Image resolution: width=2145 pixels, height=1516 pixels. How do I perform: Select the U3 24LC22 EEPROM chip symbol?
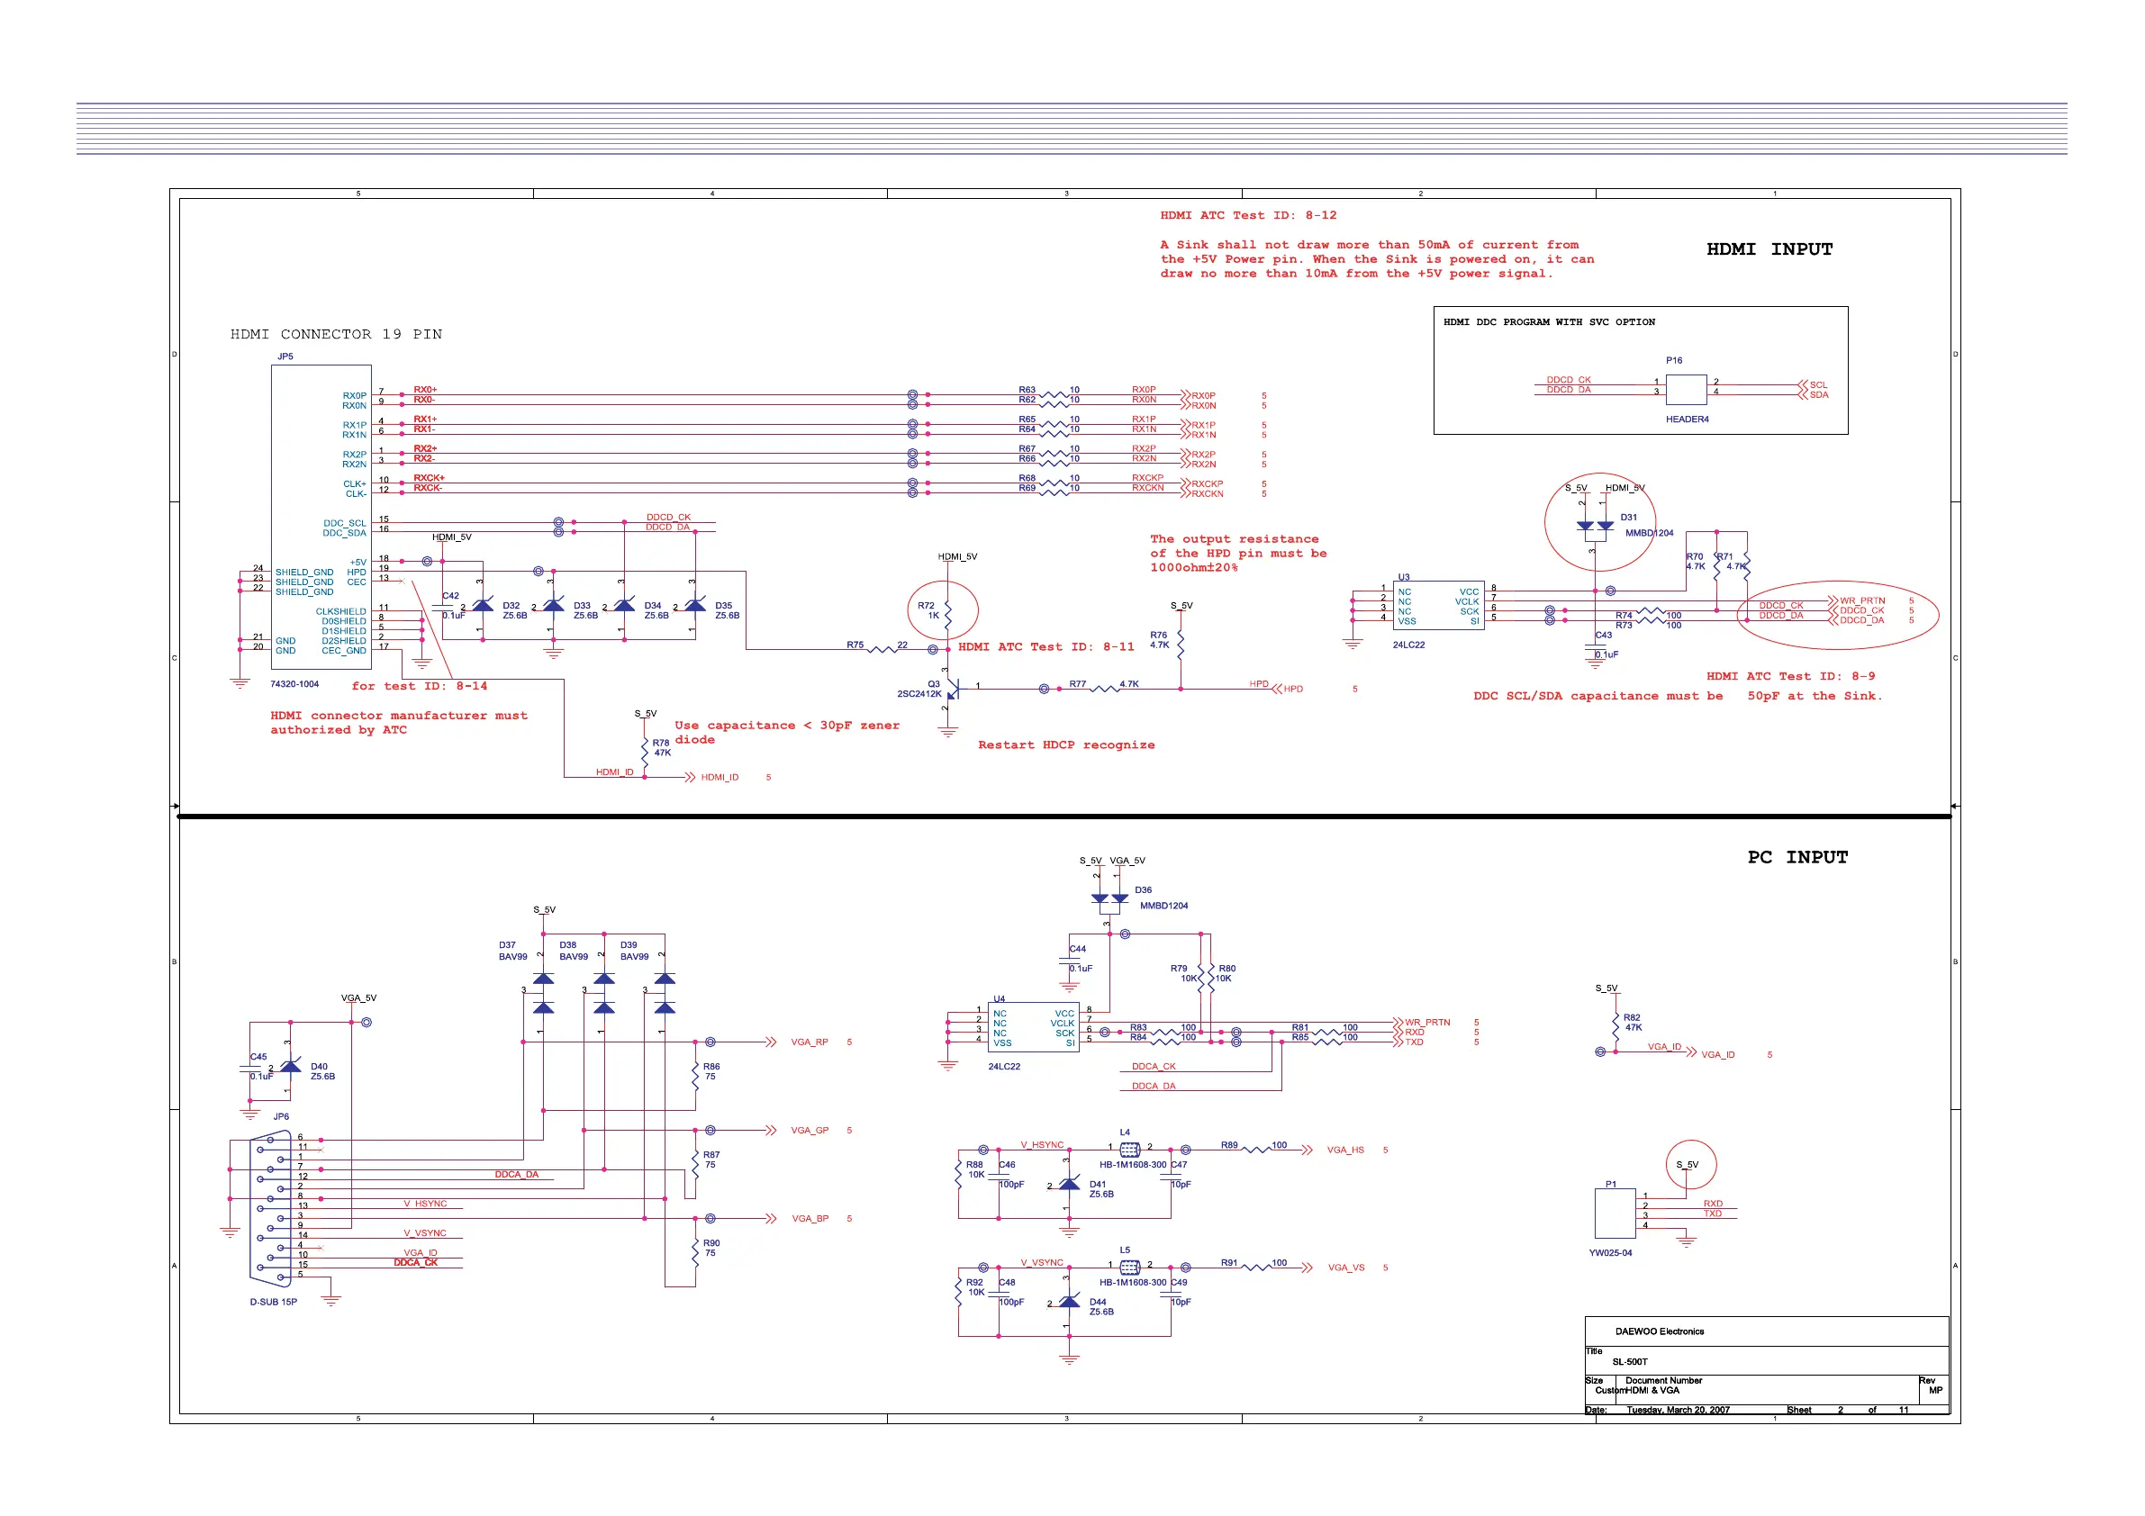[1438, 605]
